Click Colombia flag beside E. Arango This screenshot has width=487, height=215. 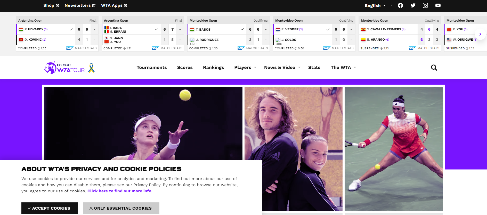tap(363, 40)
